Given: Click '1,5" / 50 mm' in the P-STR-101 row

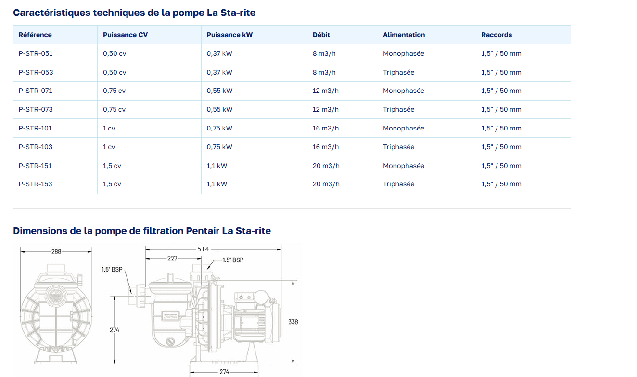Looking at the screenshot, I should click(x=501, y=128).
